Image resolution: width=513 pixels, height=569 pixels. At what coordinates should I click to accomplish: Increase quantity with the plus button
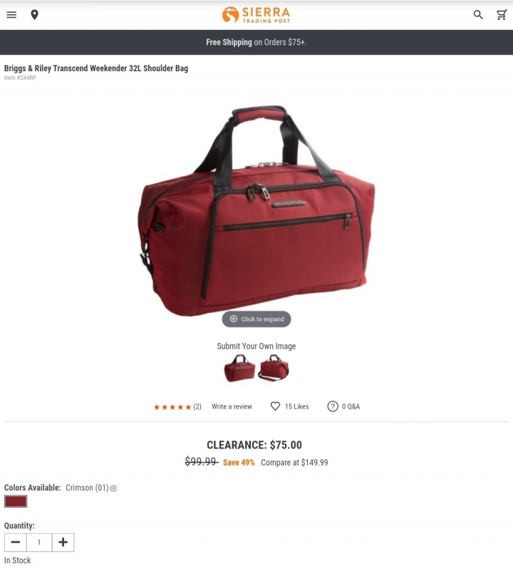tap(63, 542)
